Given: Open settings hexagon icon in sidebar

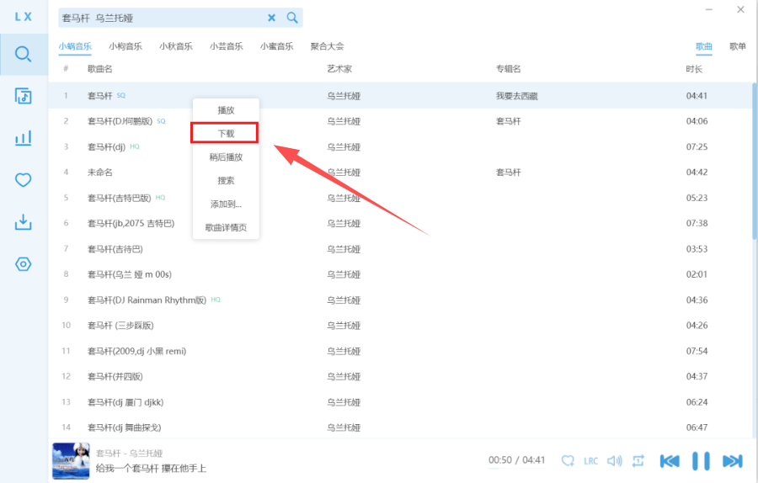Looking at the screenshot, I should (x=24, y=264).
